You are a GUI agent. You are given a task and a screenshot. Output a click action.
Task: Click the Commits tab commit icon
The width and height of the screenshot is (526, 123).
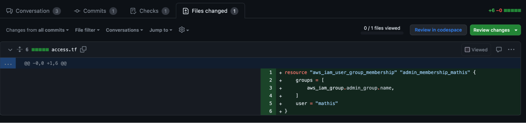click(77, 11)
